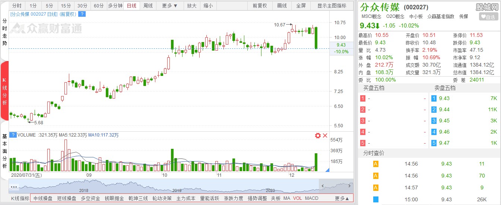The height and width of the screenshot is (205, 501).
Task: Toggle 显示主图指标 main chart indicators
Action: tap(332, 6)
